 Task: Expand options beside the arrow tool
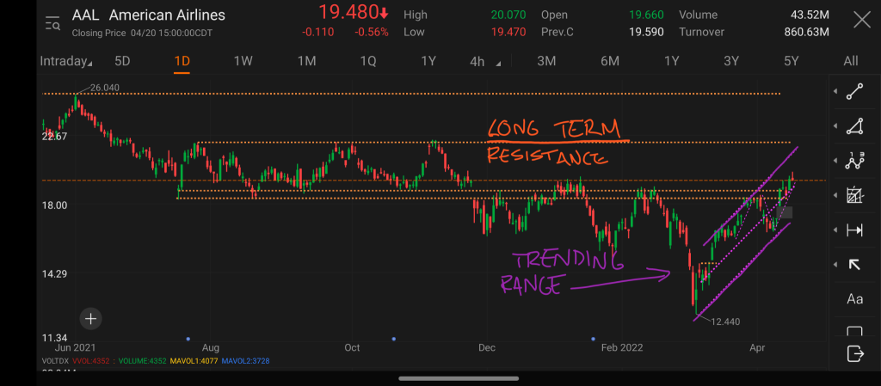[835, 264]
